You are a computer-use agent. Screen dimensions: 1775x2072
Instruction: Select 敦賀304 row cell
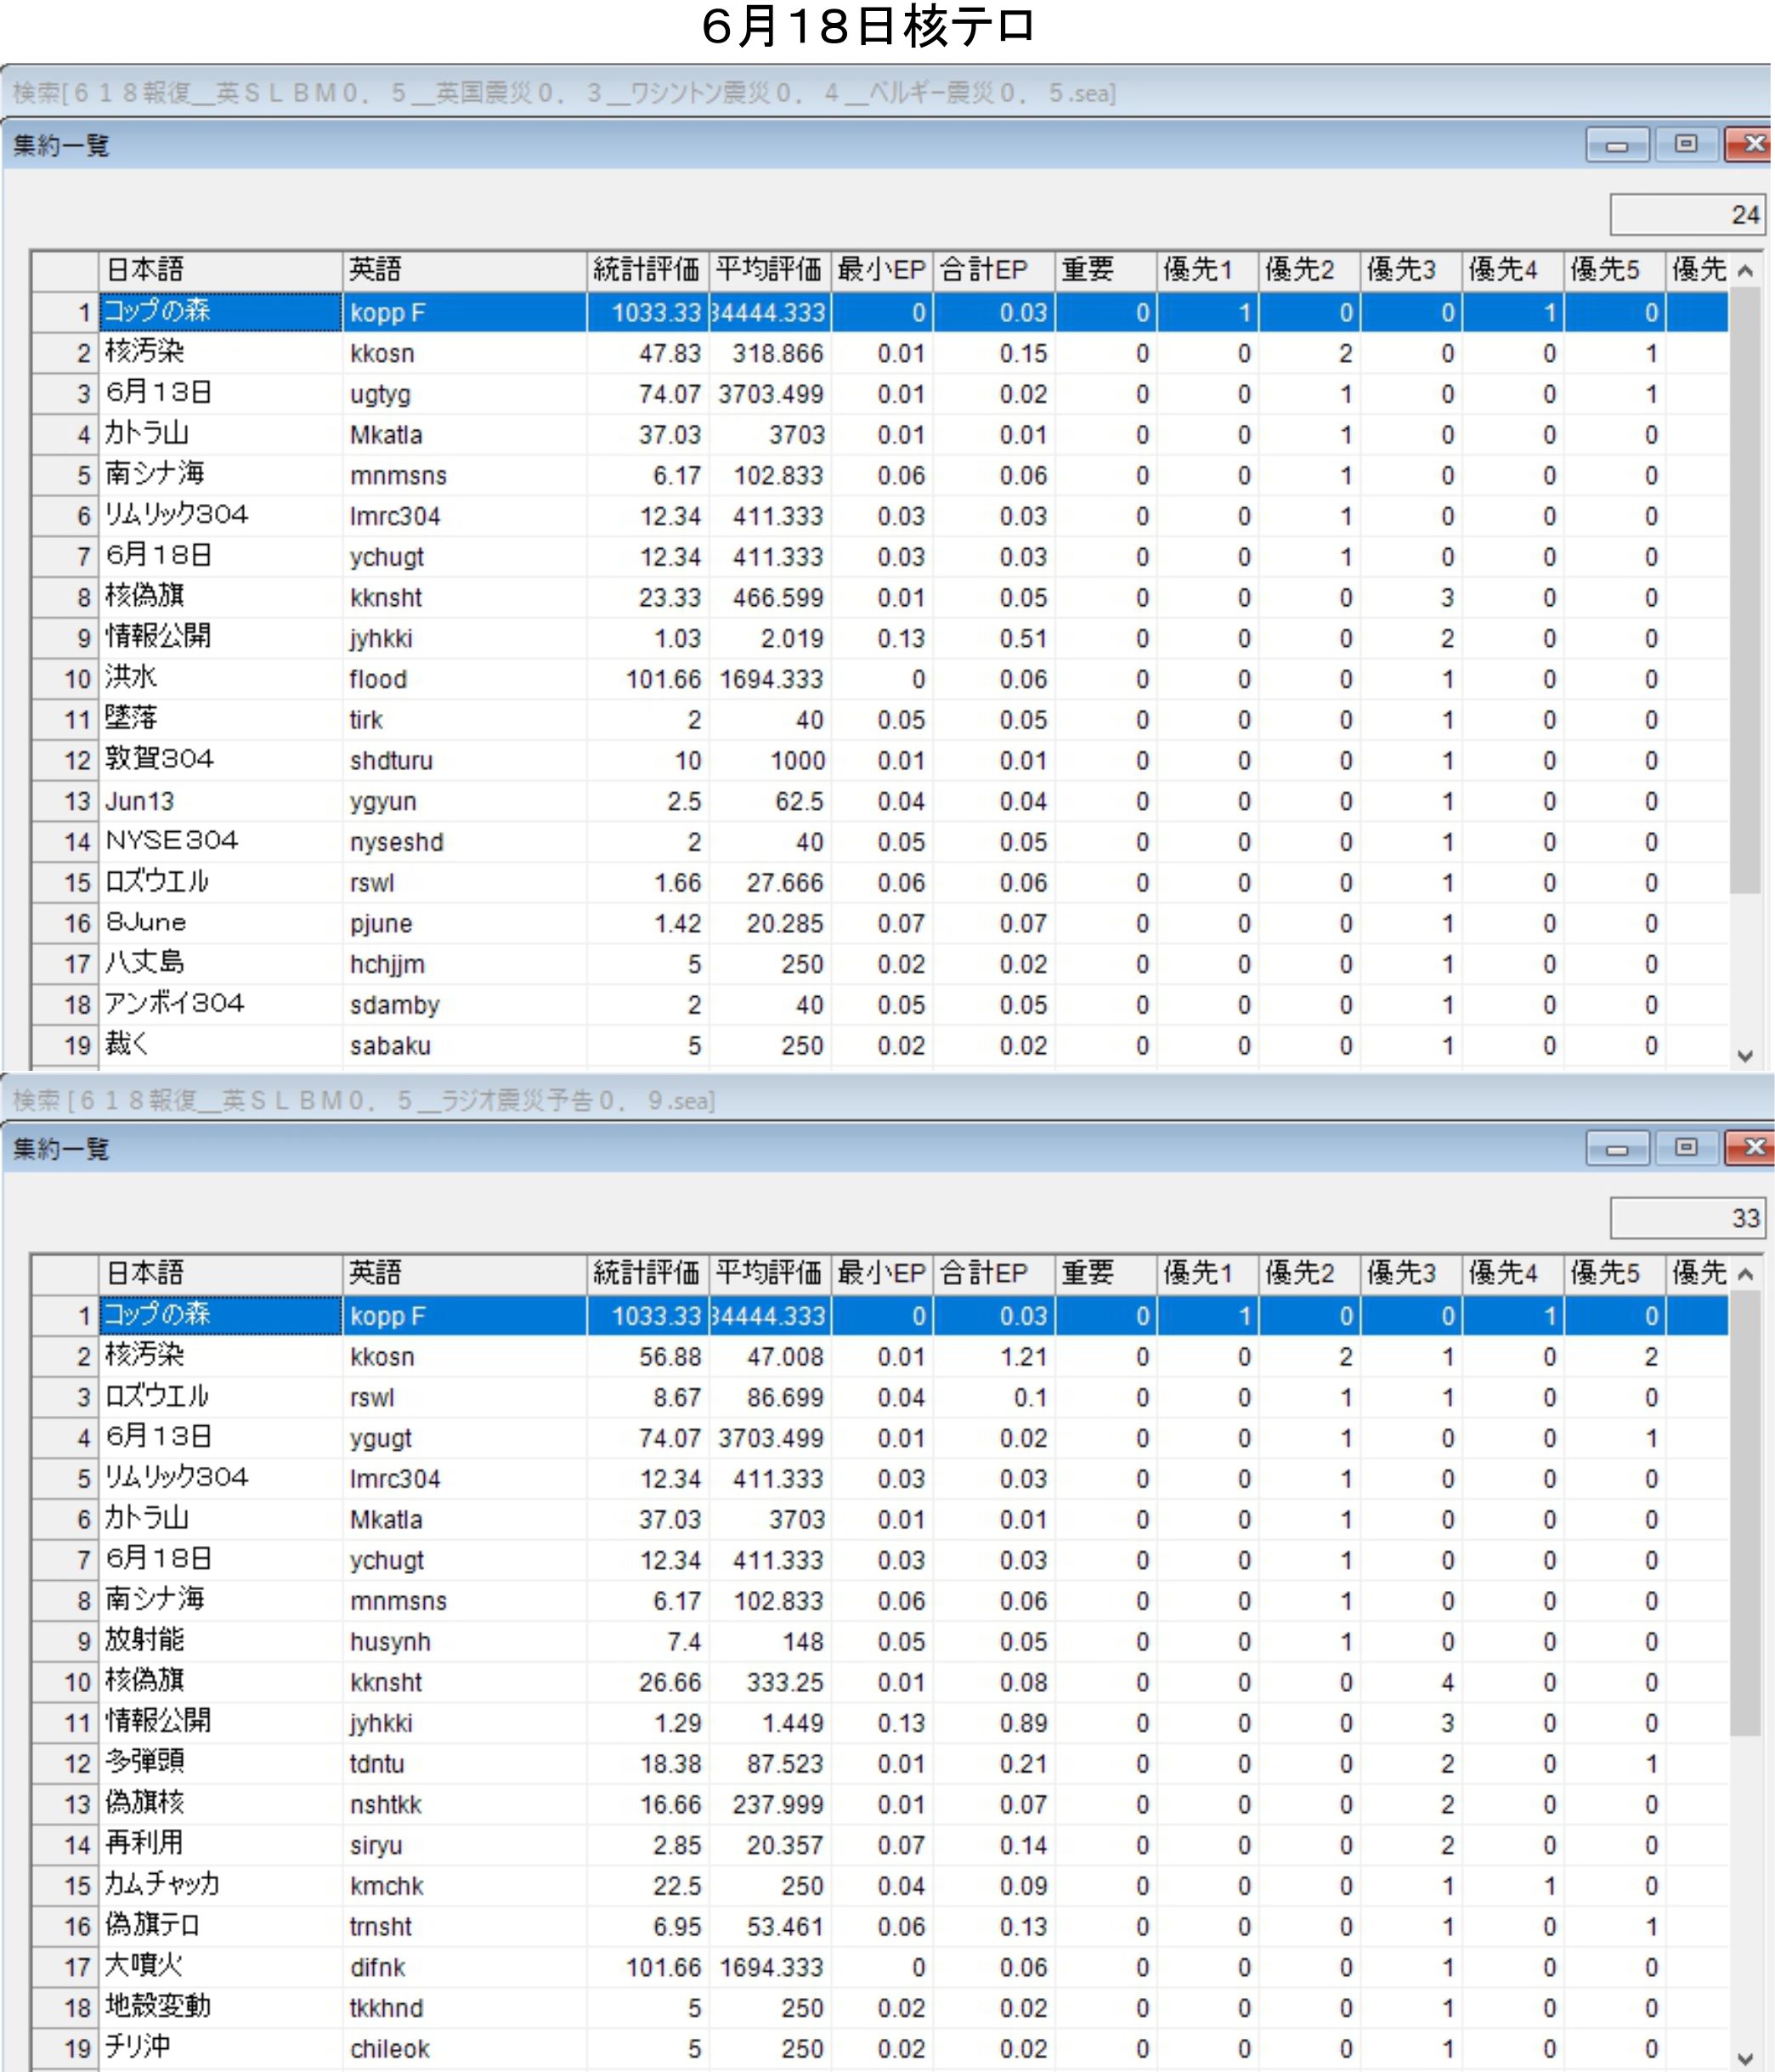[221, 761]
